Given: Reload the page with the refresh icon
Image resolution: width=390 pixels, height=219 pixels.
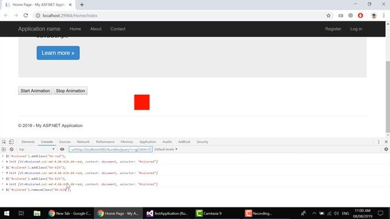Looking at the screenshot, I should click(x=26, y=15).
